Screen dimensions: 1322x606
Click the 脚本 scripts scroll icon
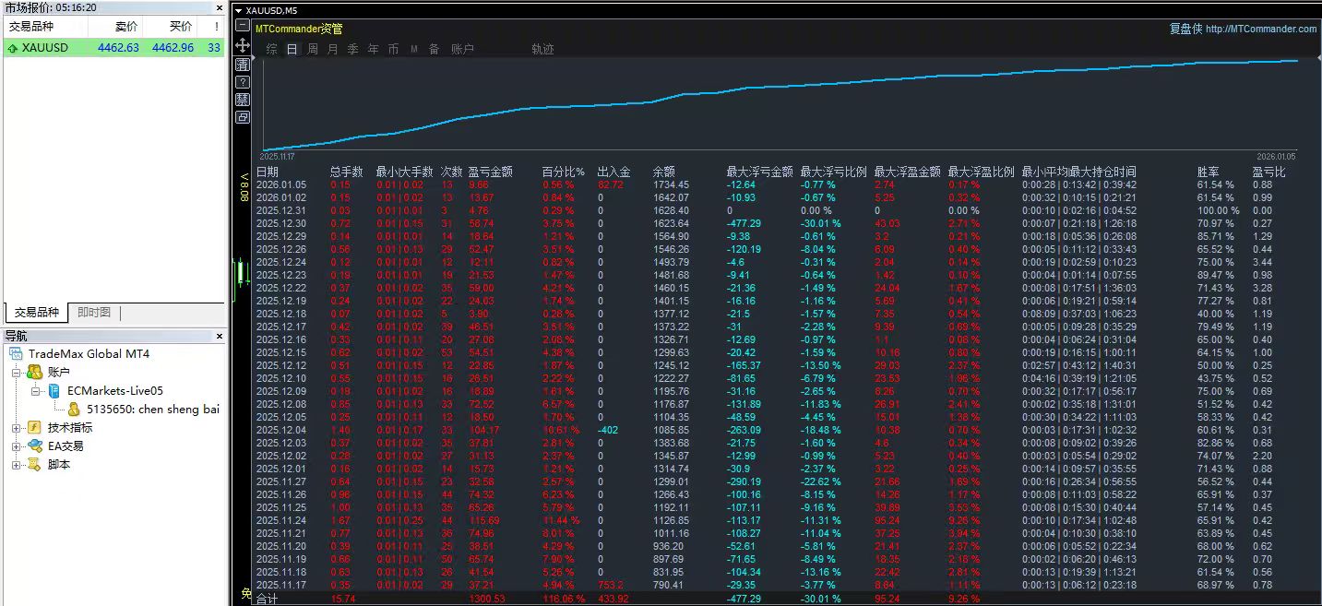(x=34, y=464)
